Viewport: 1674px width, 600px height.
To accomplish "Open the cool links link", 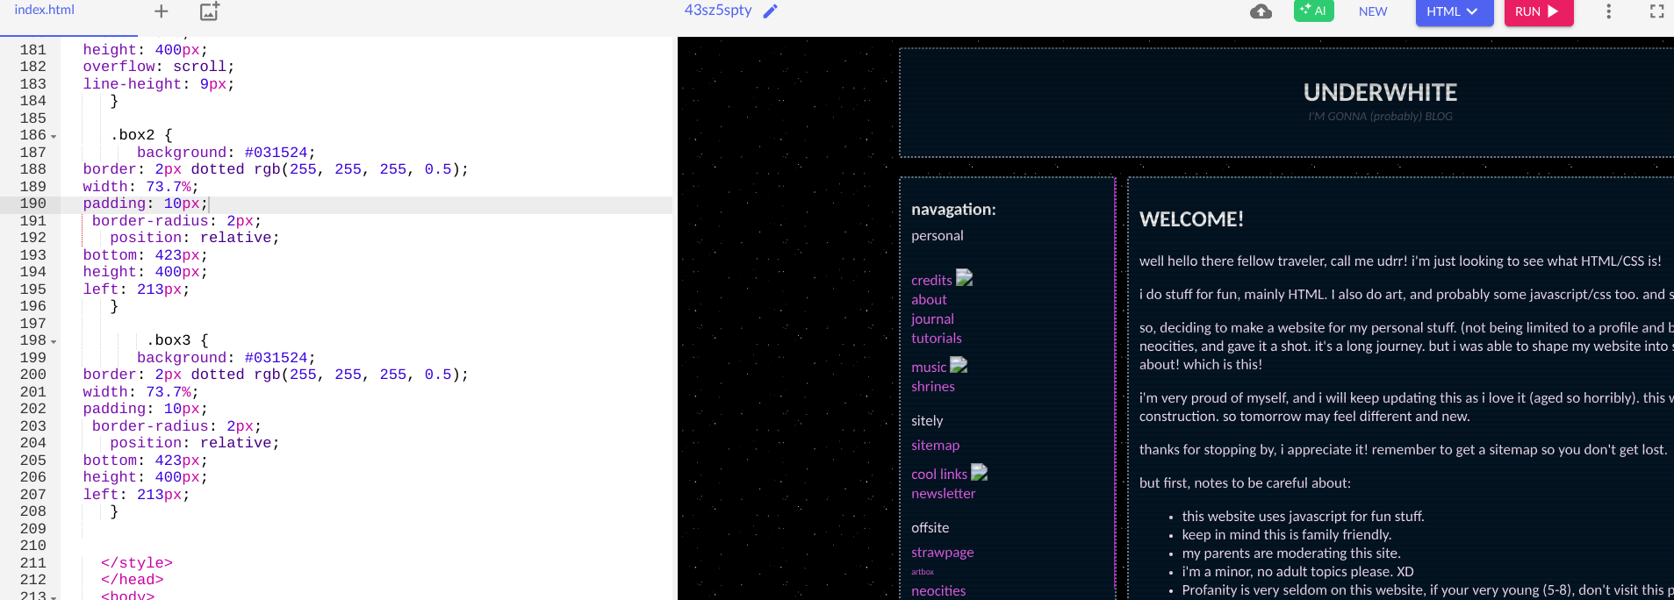I will point(939,475).
